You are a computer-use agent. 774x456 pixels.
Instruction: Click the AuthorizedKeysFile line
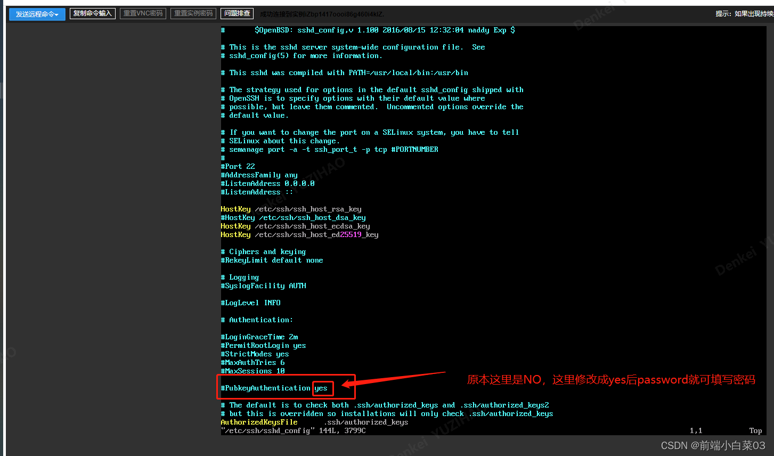pos(315,422)
